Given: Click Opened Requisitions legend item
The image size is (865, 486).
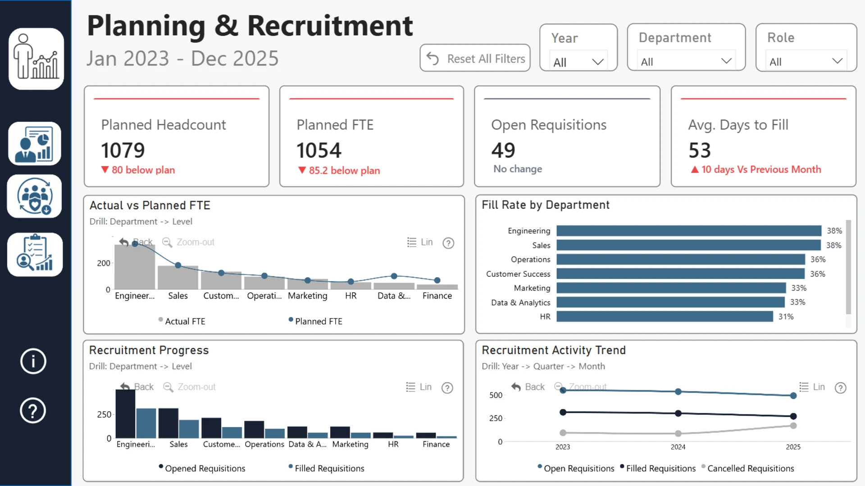Looking at the screenshot, I should [x=202, y=468].
